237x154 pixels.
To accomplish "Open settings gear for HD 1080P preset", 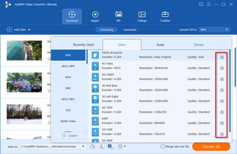I will point(222,79).
